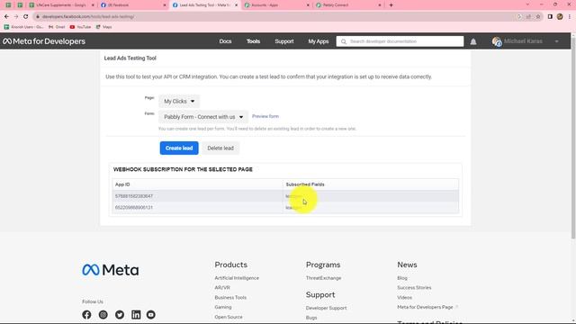
Task: Open the account dropdown arrow next to the user name
Action: point(557,41)
